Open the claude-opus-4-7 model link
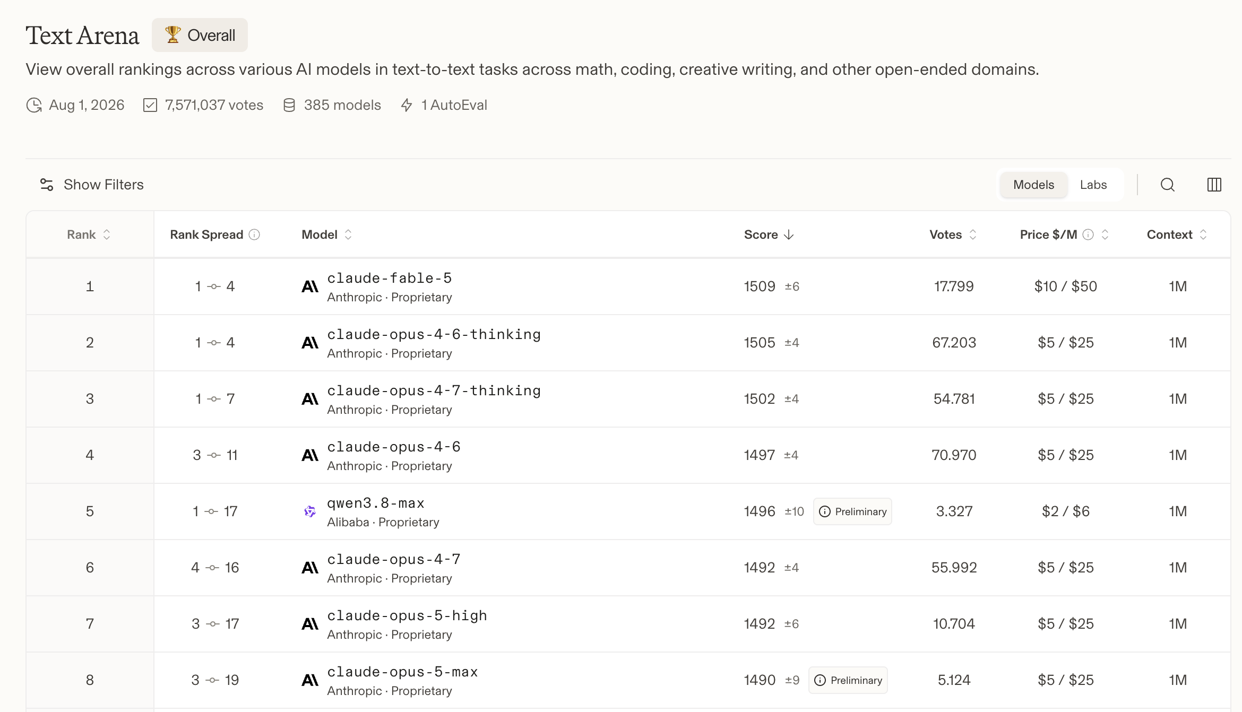The width and height of the screenshot is (1242, 712). point(394,559)
